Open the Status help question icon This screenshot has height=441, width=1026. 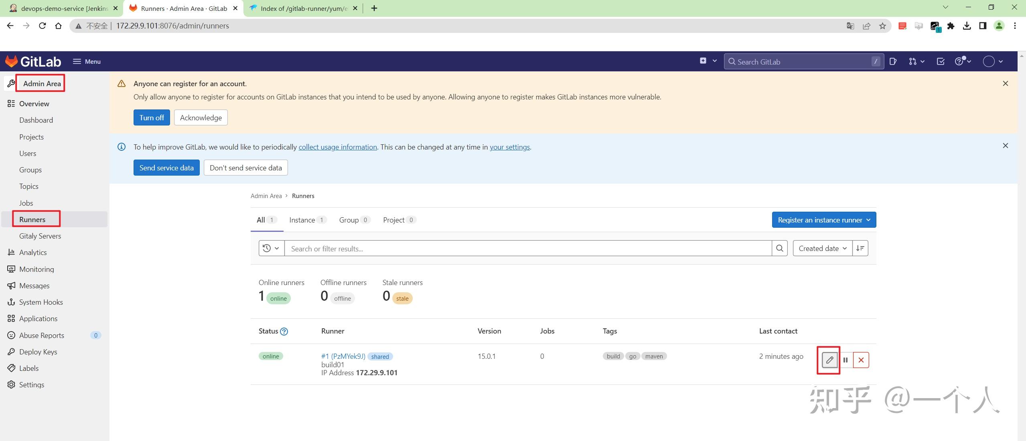(284, 332)
